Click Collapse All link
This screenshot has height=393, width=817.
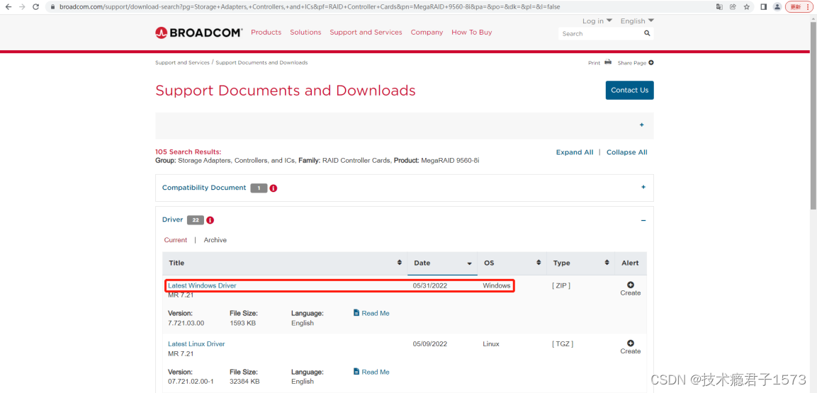click(627, 152)
